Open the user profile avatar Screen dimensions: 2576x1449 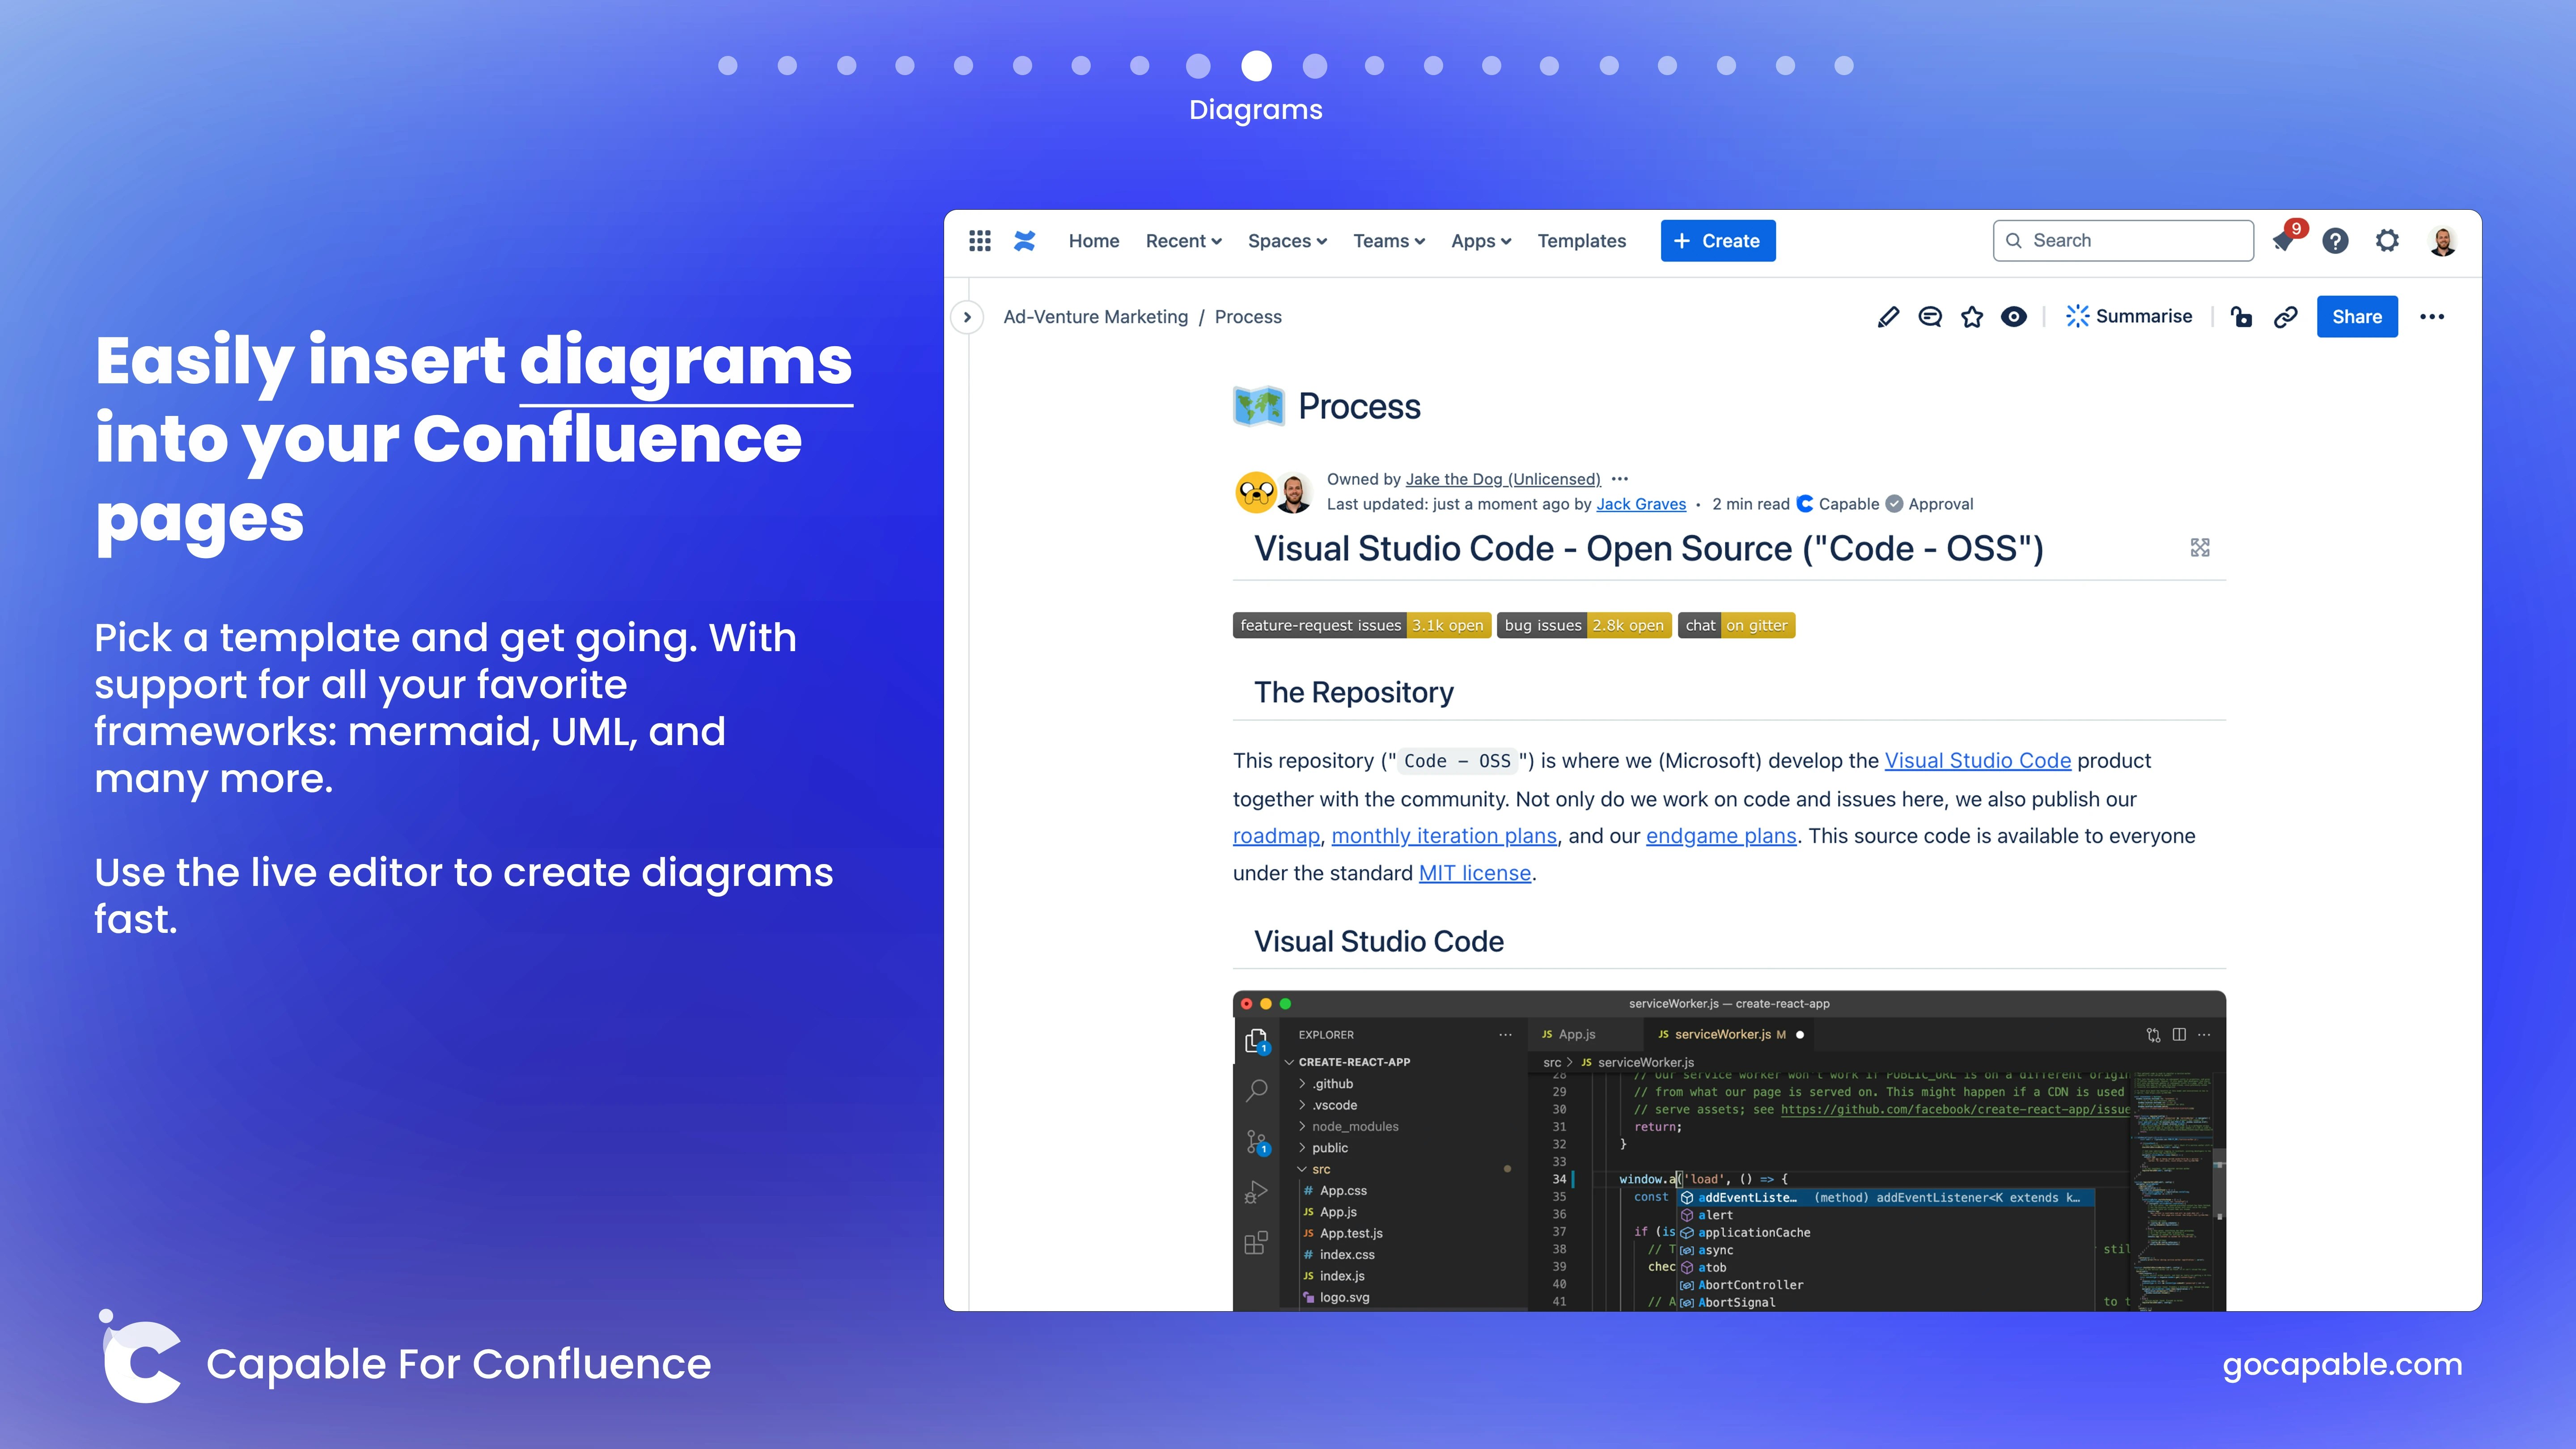(2443, 241)
